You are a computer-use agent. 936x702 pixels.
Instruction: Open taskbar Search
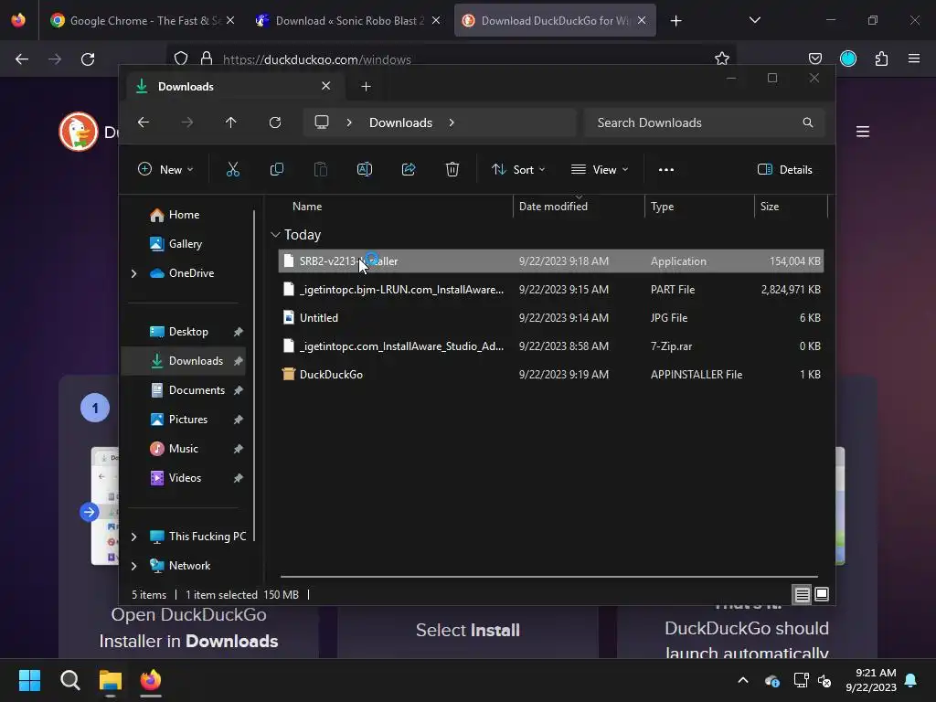tap(69, 680)
